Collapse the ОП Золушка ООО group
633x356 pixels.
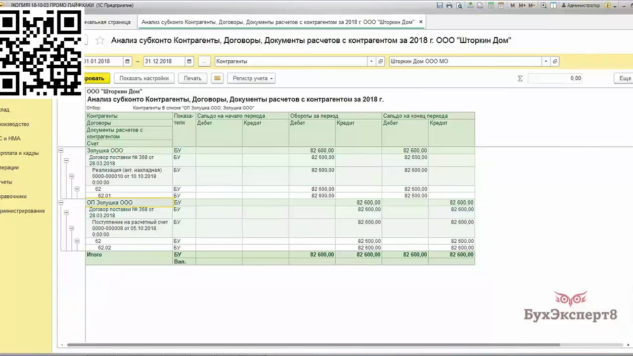pos(61,203)
